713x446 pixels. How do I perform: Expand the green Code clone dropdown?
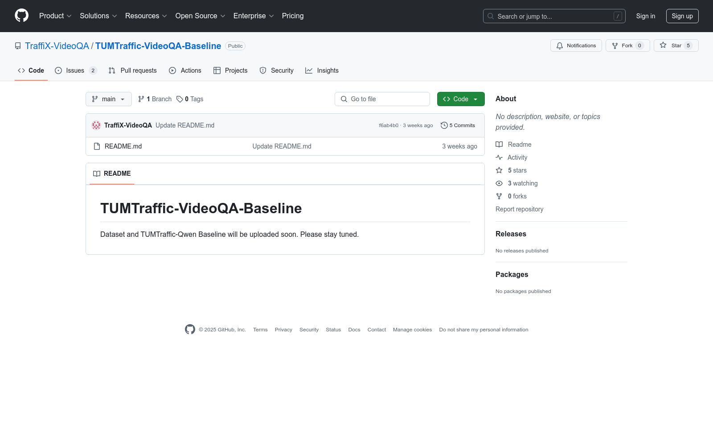[x=461, y=99]
